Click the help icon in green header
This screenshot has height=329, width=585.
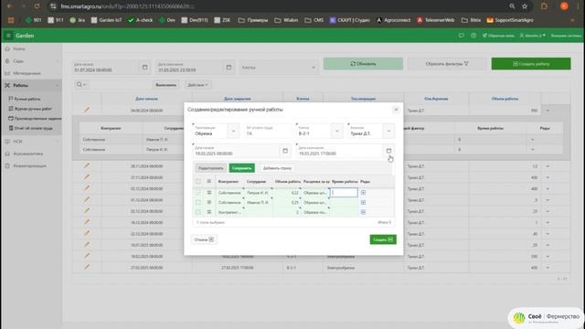473,36
